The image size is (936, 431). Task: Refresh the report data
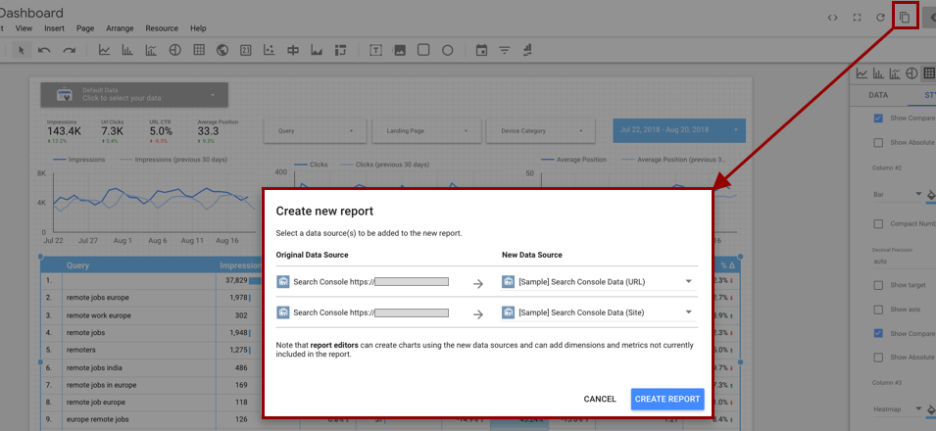880,18
